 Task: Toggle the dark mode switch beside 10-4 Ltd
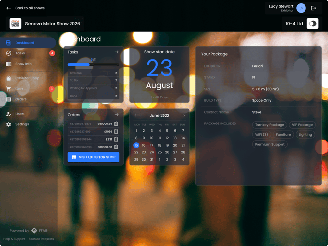coord(312,24)
